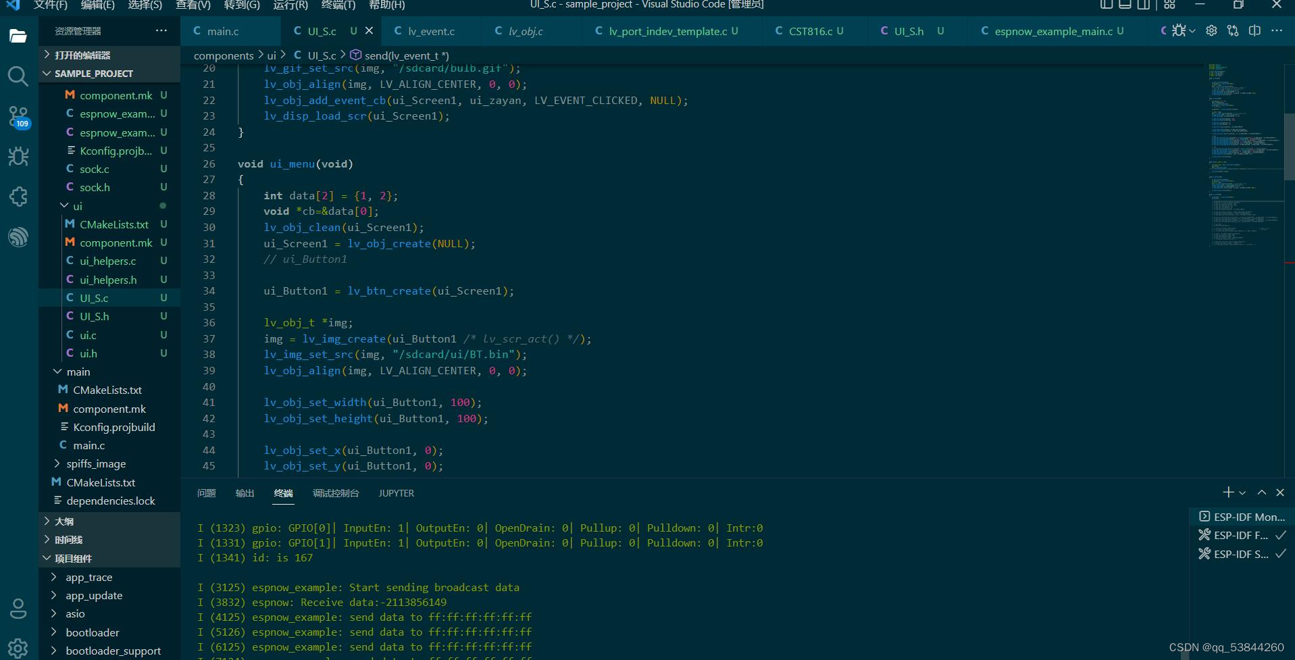Maximize the terminal panel with up chevron
The height and width of the screenshot is (660, 1295).
coord(1261,492)
